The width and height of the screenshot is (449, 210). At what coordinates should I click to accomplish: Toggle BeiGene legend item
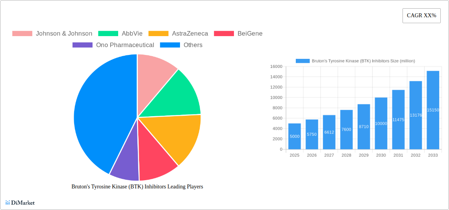[x=250, y=34]
